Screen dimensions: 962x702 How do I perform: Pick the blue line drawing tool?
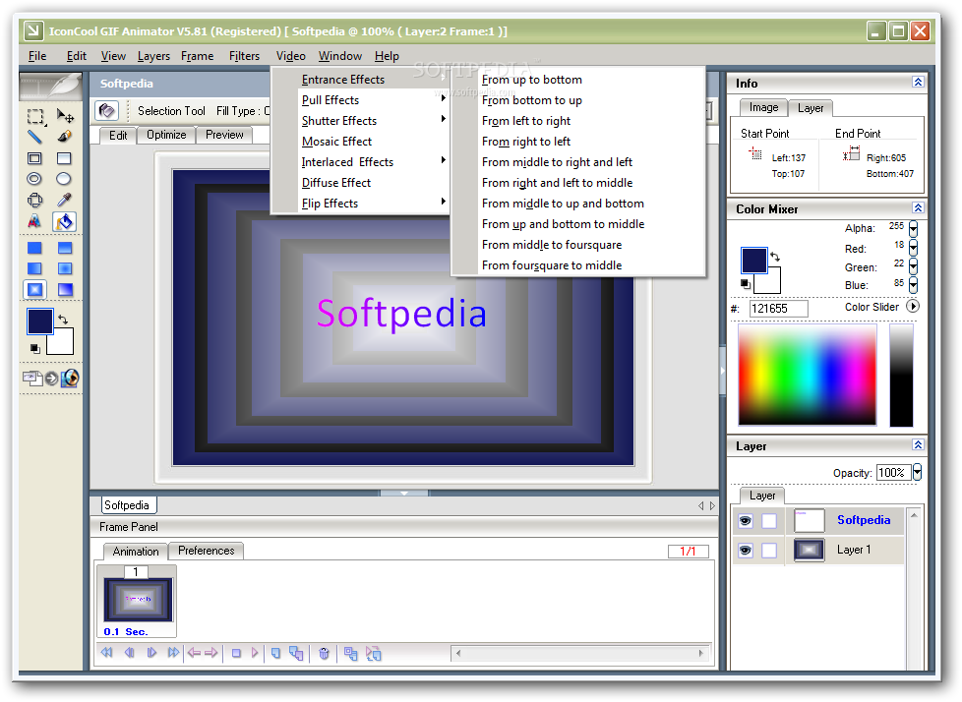(x=35, y=137)
